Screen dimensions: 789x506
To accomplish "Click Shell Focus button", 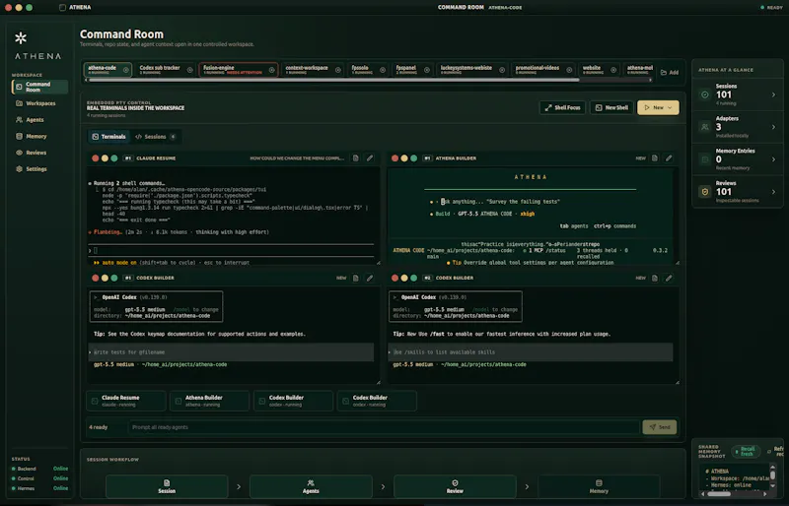I will [x=562, y=107].
